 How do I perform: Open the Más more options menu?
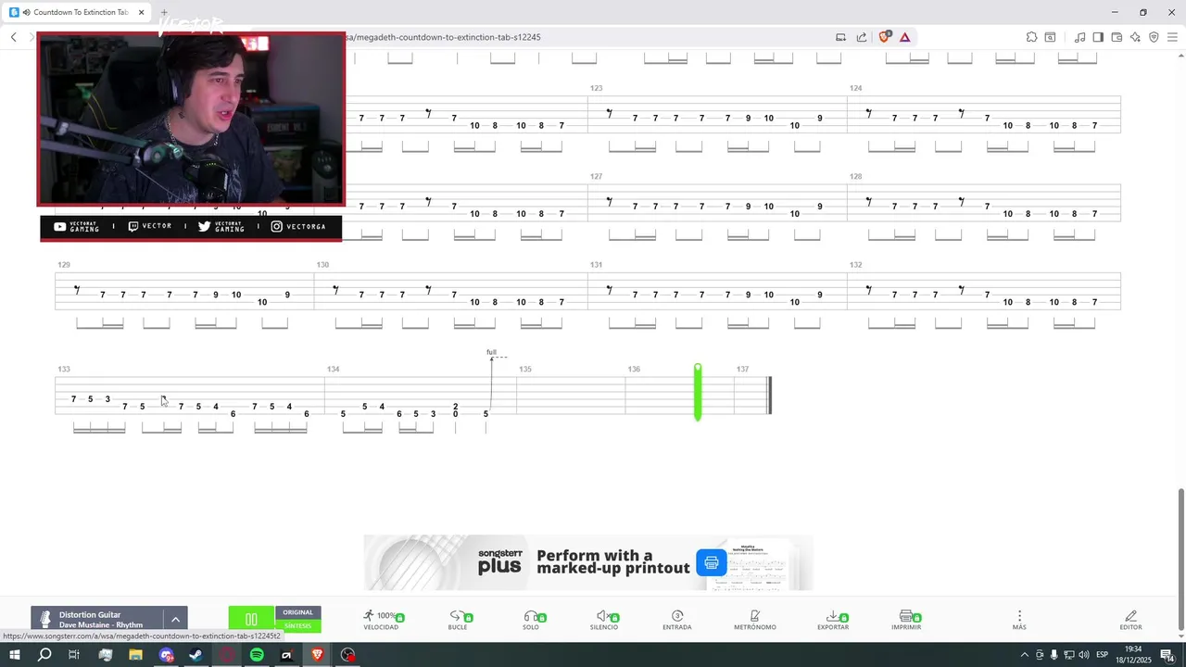point(1019,620)
